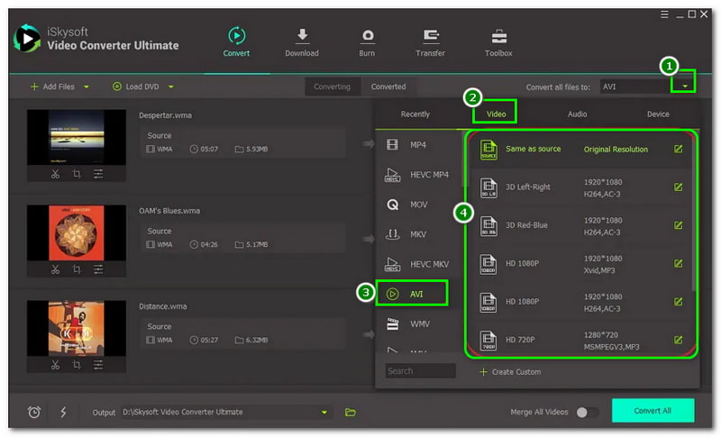Edit the HD 720P preset

[678, 340]
